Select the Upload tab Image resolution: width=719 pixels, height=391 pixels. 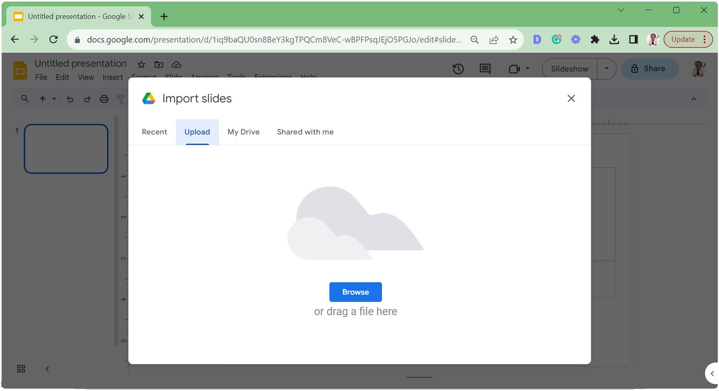tap(197, 132)
